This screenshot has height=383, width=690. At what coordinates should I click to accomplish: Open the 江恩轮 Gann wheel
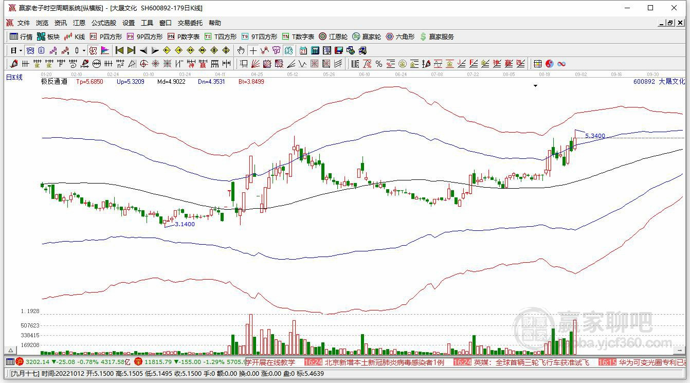click(333, 37)
